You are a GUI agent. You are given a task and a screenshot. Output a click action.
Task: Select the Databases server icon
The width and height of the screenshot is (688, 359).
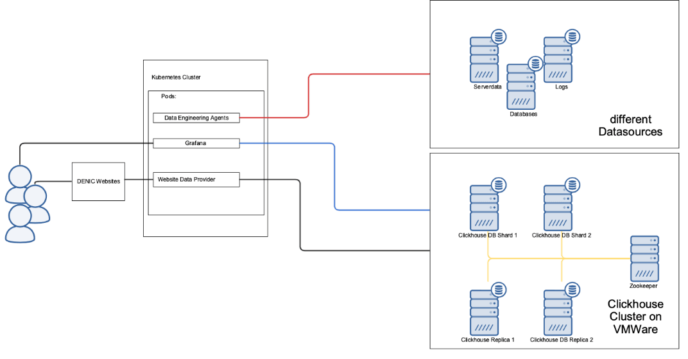tap(521, 87)
